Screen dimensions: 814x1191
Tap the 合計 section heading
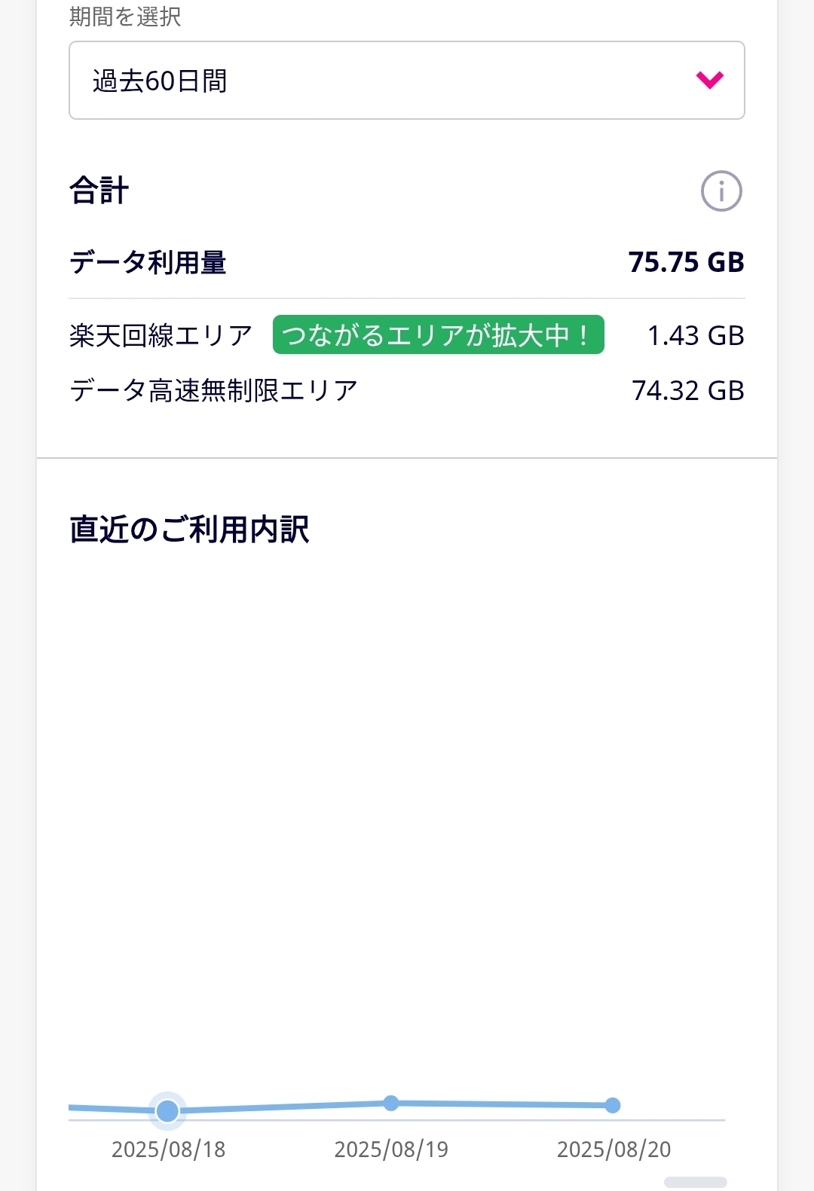coord(99,190)
